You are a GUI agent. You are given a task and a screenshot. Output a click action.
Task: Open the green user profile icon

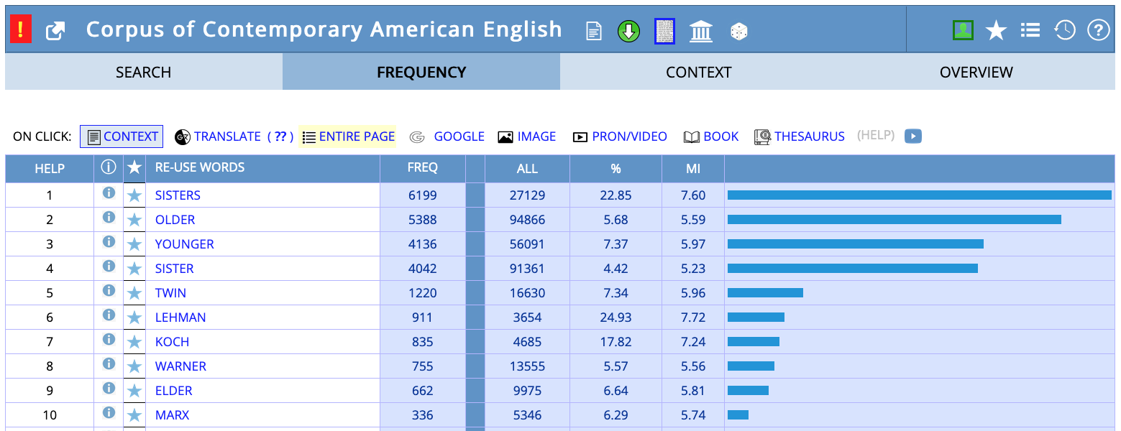tap(962, 29)
